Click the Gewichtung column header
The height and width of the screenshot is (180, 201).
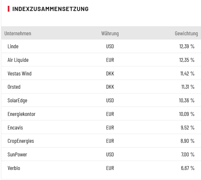[186, 33]
